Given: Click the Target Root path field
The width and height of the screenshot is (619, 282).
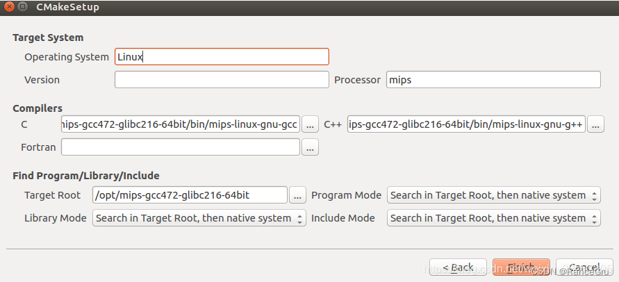Looking at the screenshot, I should (x=190, y=195).
